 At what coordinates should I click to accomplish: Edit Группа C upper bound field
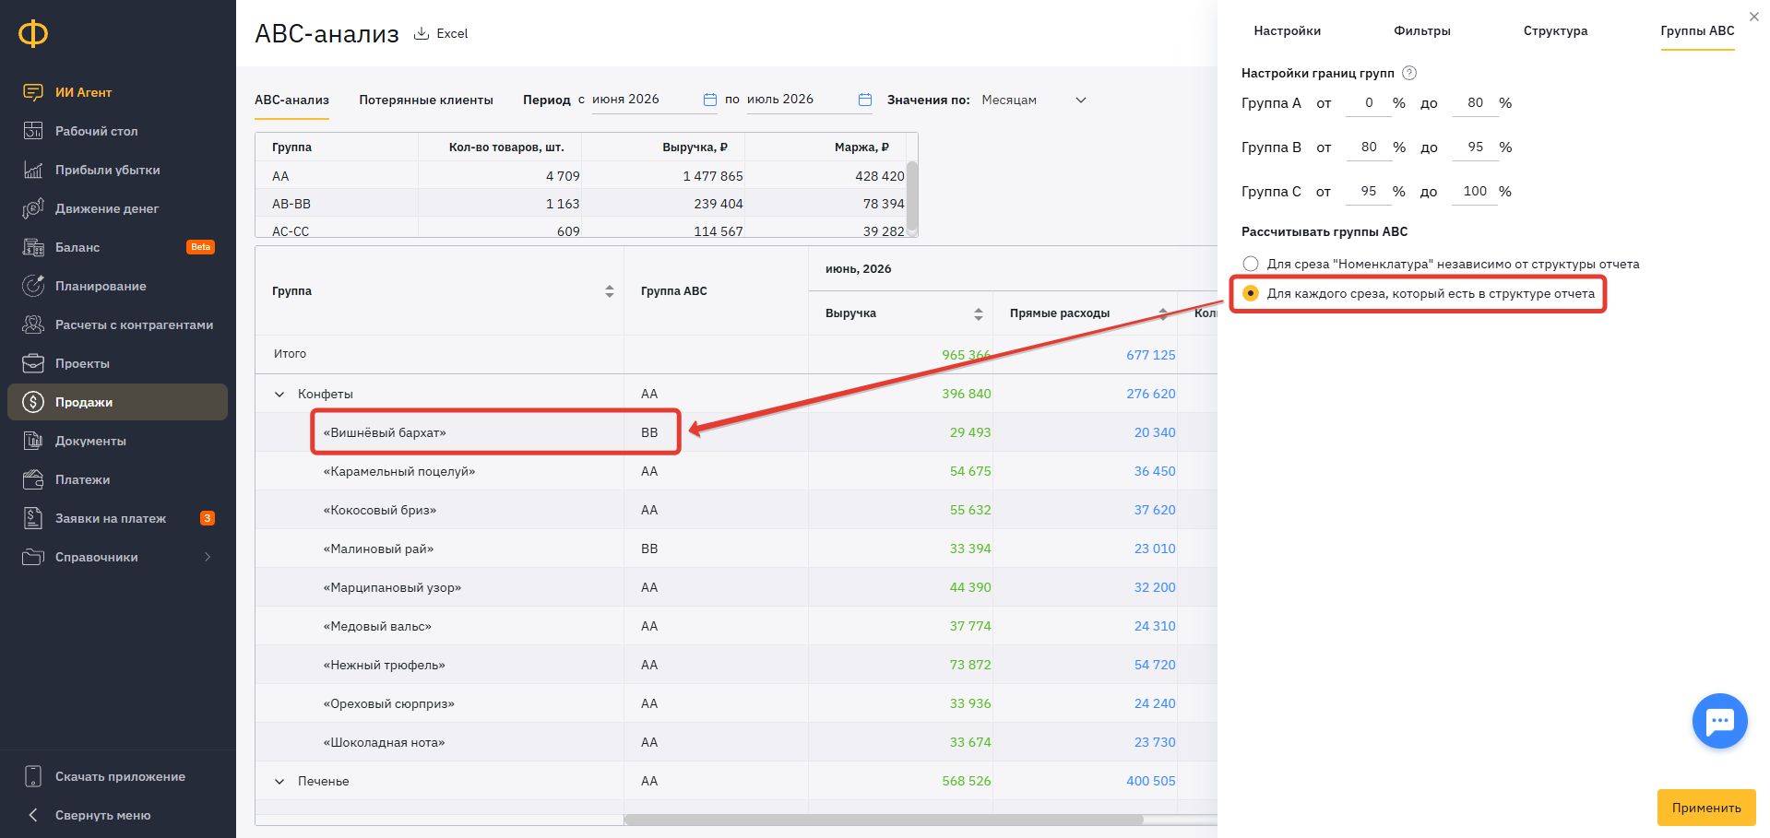coord(1475,192)
